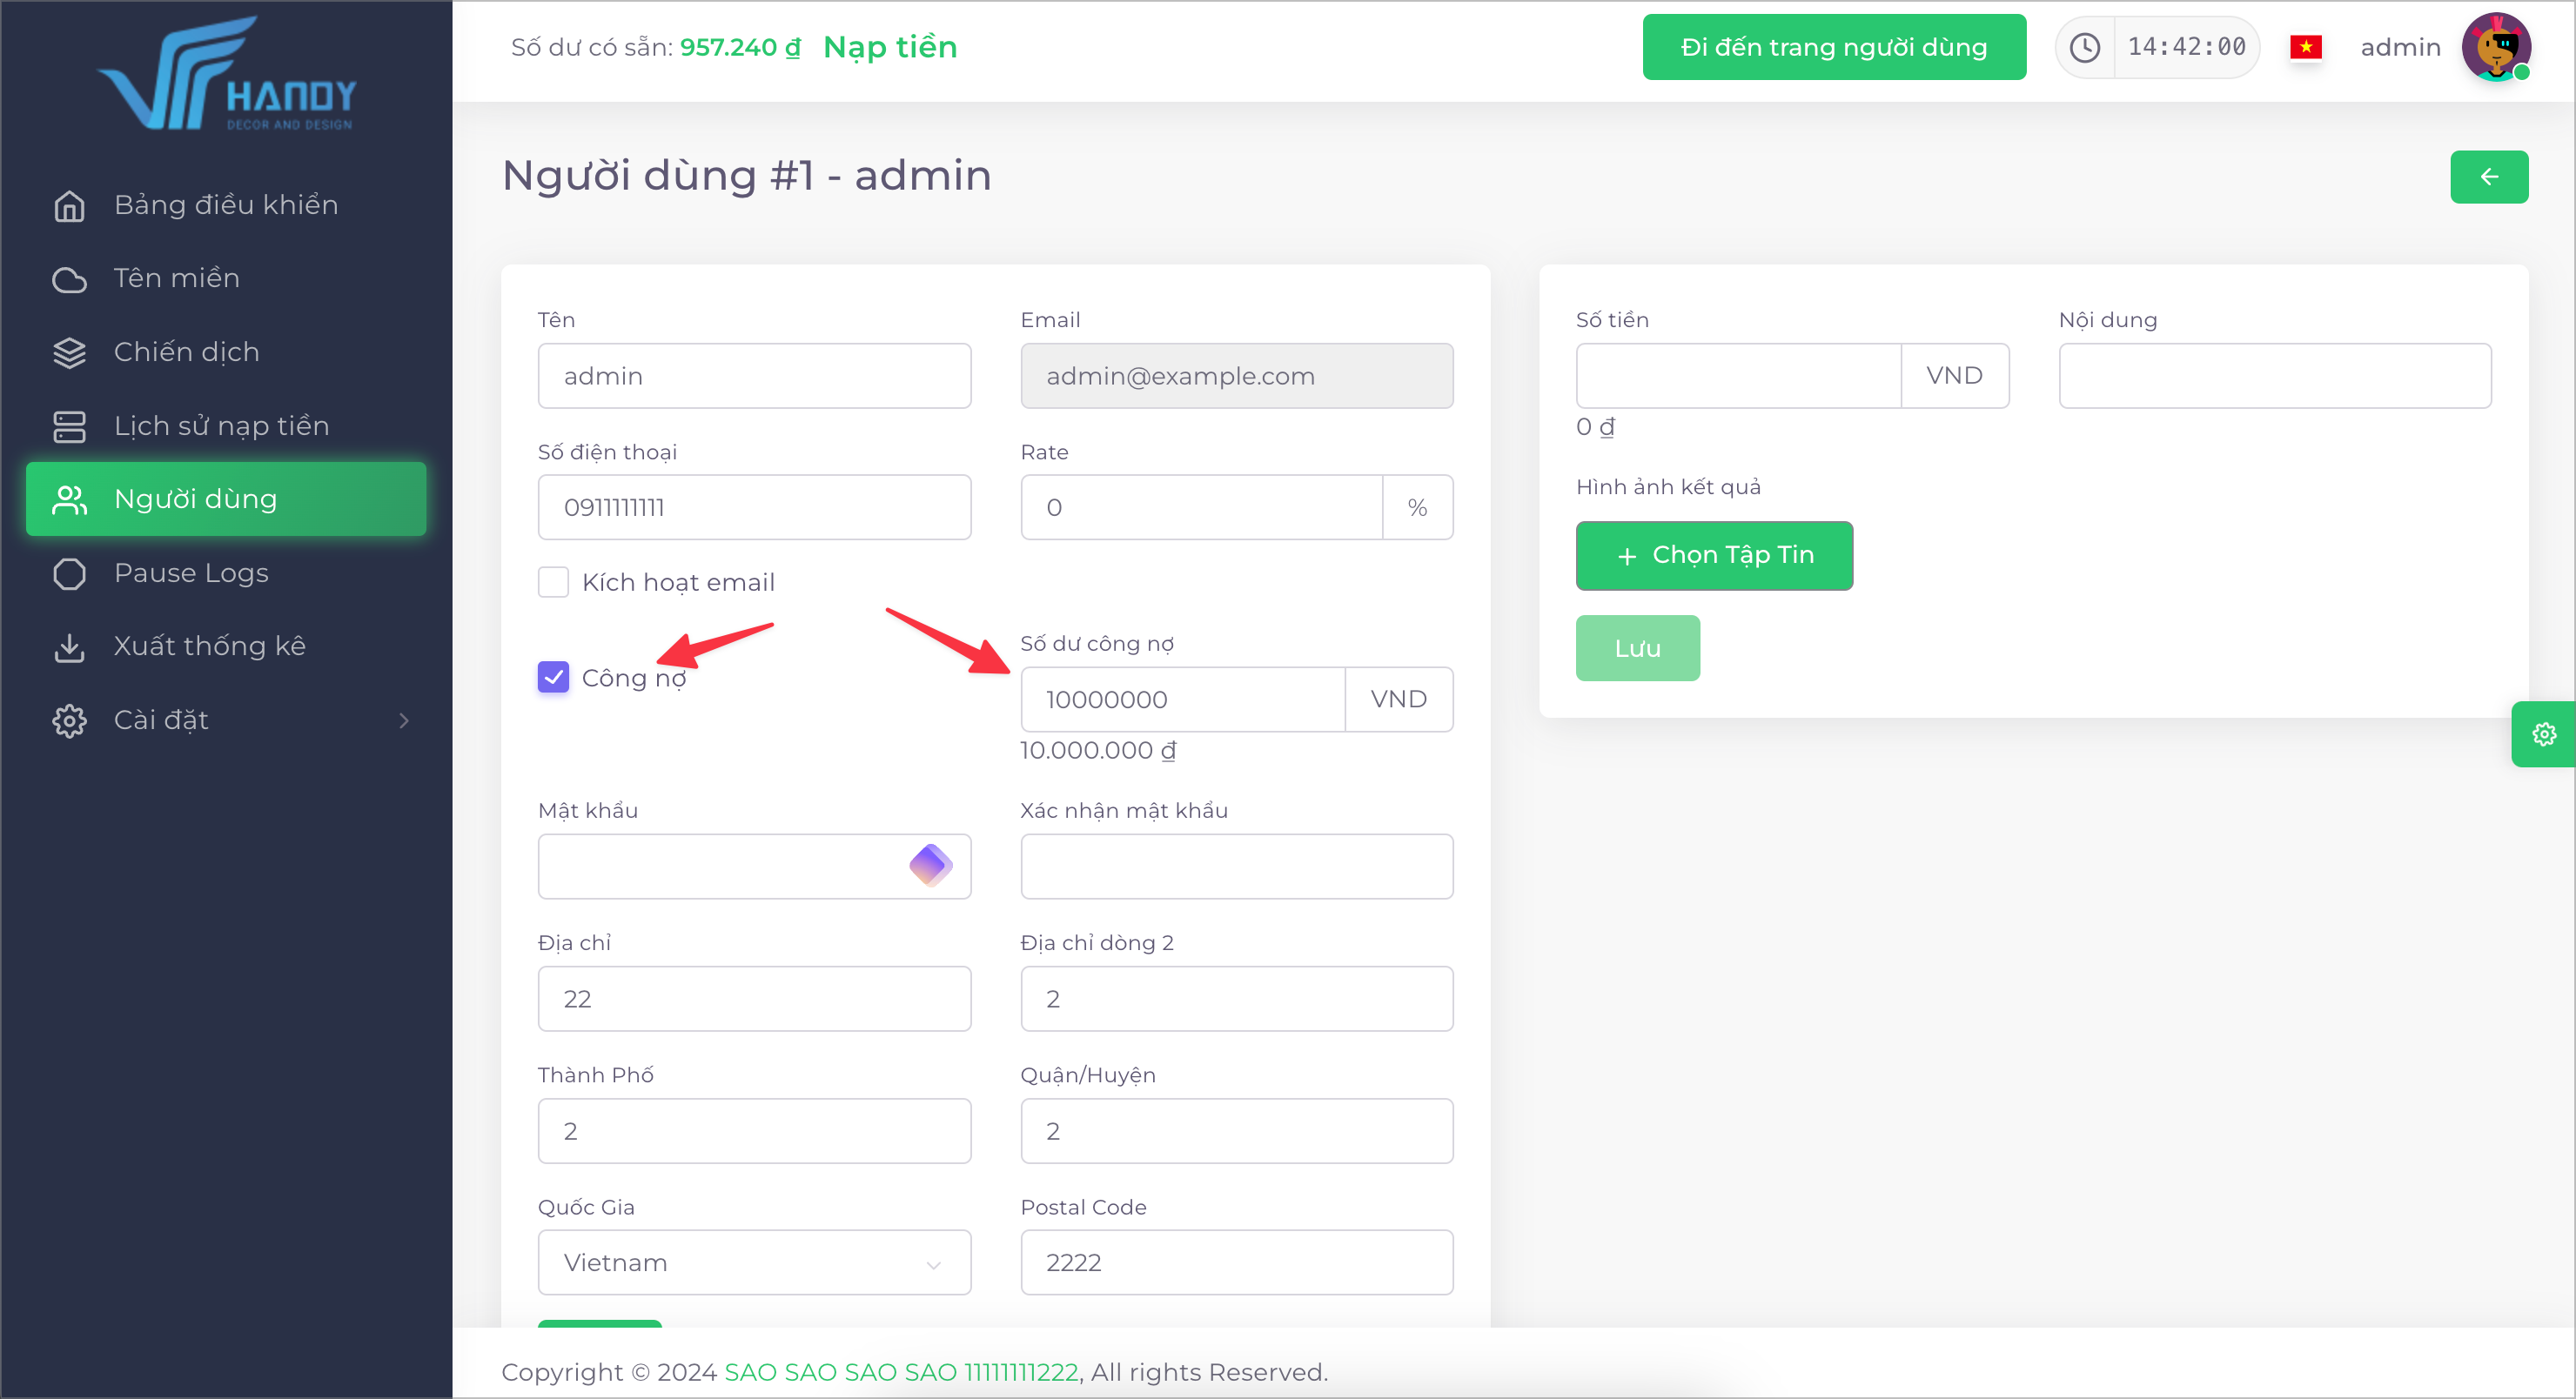2576x1399 pixels.
Task: Click the Tên input field
Action: [754, 376]
